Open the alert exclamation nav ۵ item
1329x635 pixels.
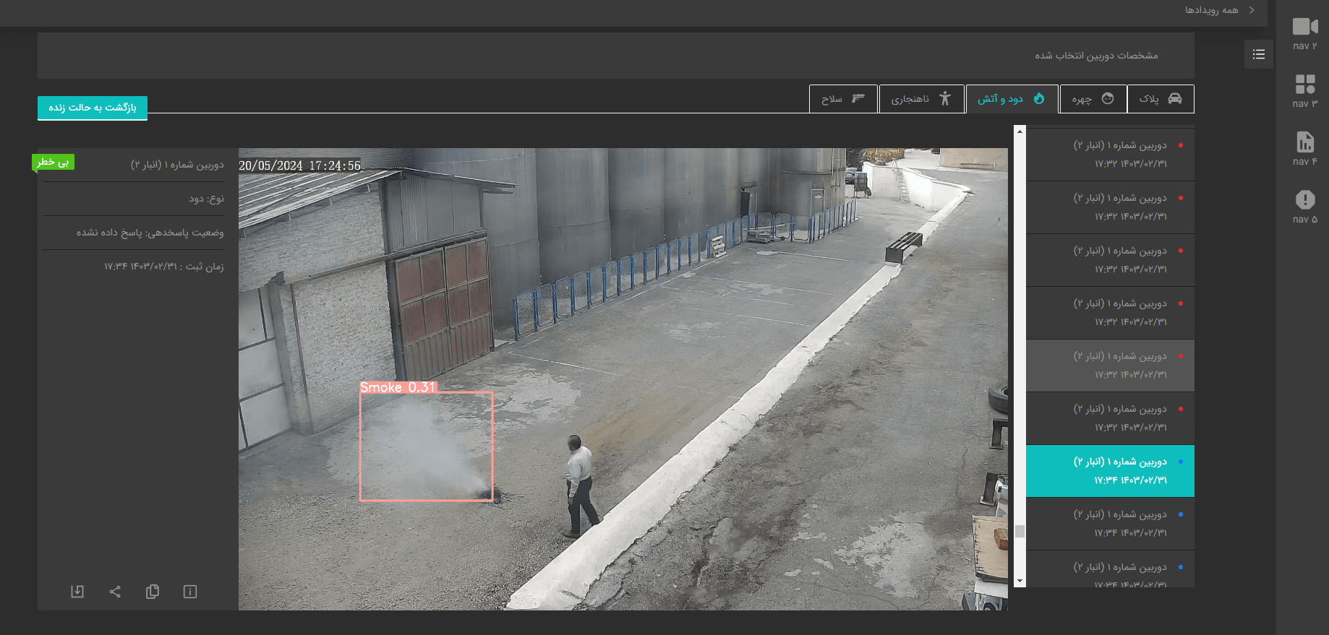coord(1305,207)
